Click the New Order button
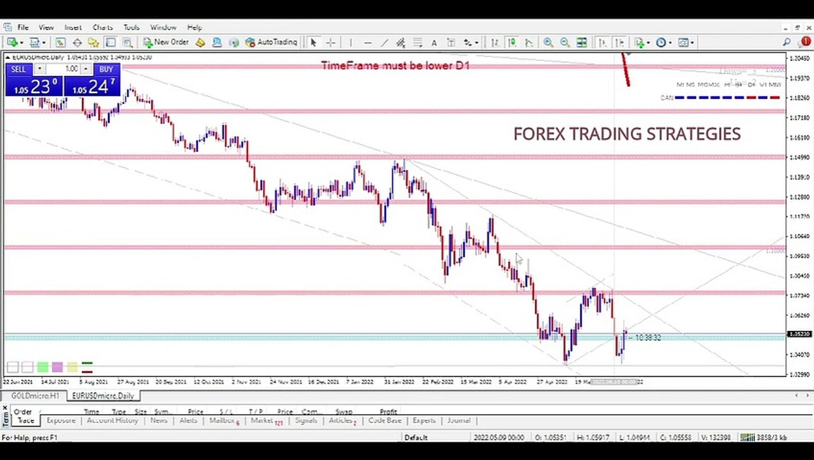 [166, 42]
